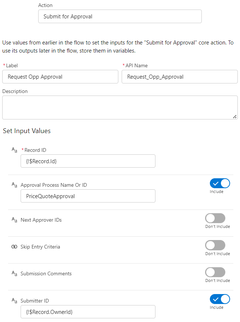Enable the Next Approver IDs toggle
This screenshot has width=240, height=322.
click(215, 218)
